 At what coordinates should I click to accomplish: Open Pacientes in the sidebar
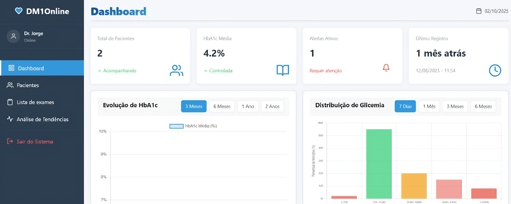coord(28,85)
